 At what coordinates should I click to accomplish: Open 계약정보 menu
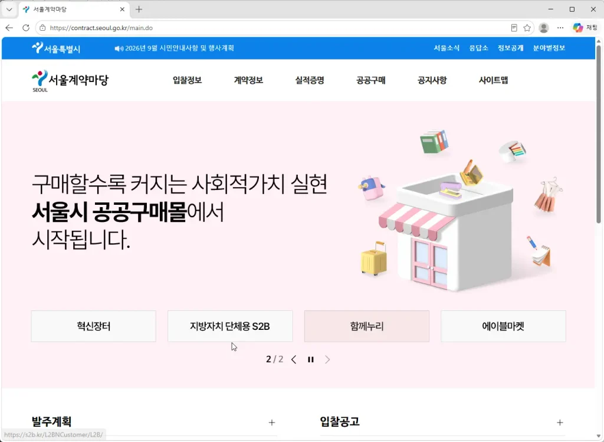pyautogui.click(x=248, y=80)
